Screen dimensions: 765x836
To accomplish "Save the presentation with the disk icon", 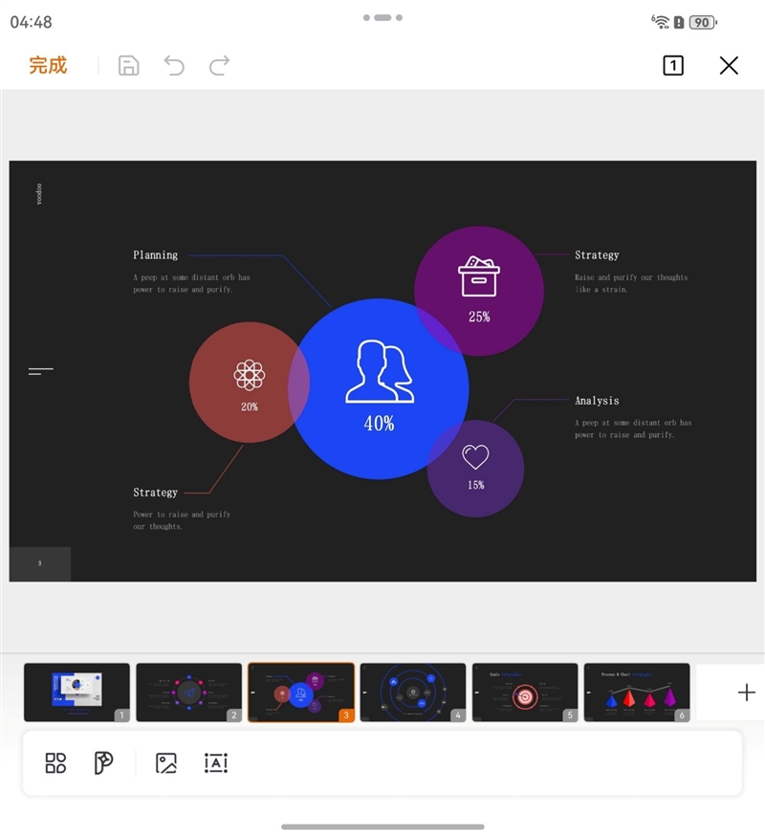I will (x=128, y=65).
